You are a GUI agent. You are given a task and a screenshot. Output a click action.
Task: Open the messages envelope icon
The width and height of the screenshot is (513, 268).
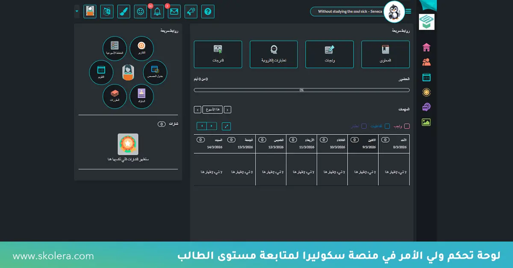tap(174, 12)
